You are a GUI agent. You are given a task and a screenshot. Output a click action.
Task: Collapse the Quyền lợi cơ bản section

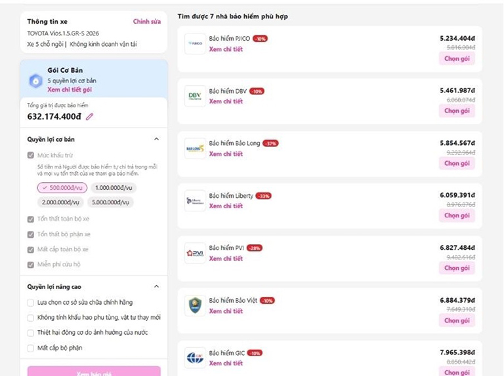pos(157,139)
